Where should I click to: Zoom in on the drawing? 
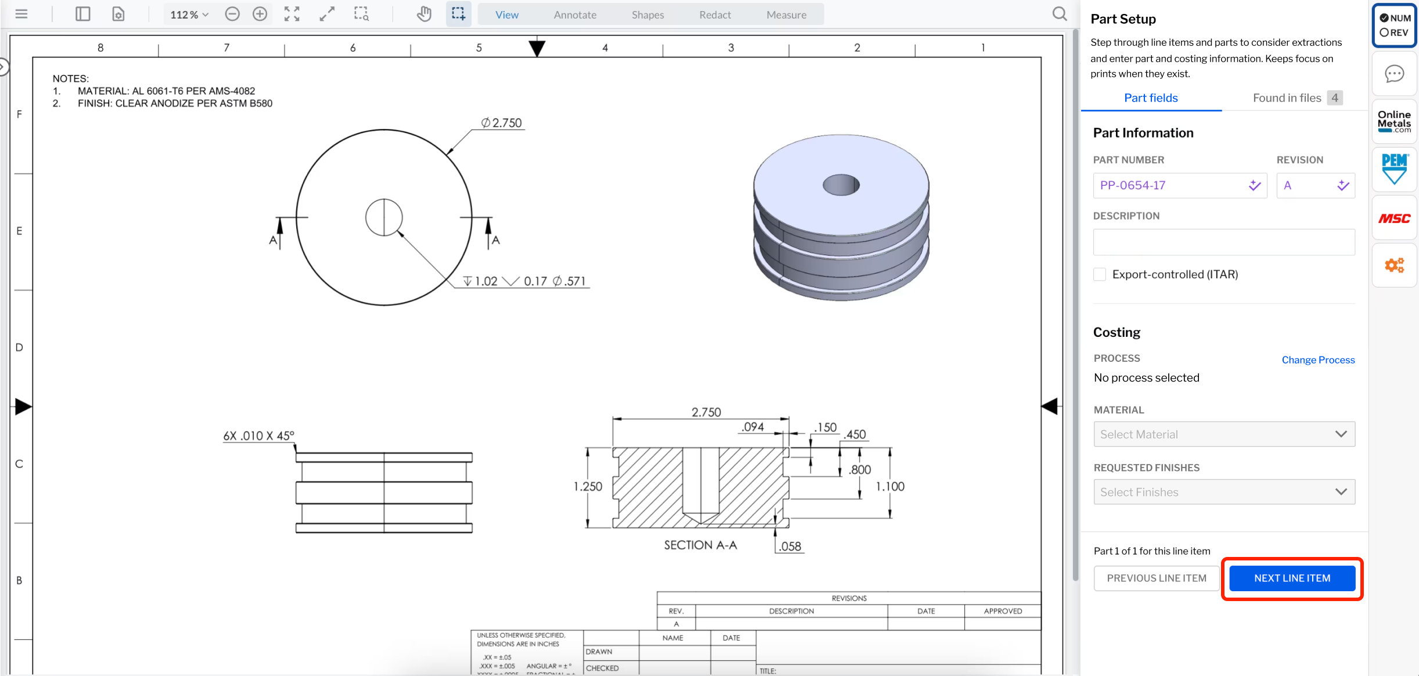pos(260,14)
